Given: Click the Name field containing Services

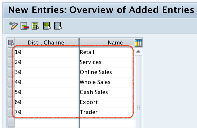Looking at the screenshot, I should (107, 62).
